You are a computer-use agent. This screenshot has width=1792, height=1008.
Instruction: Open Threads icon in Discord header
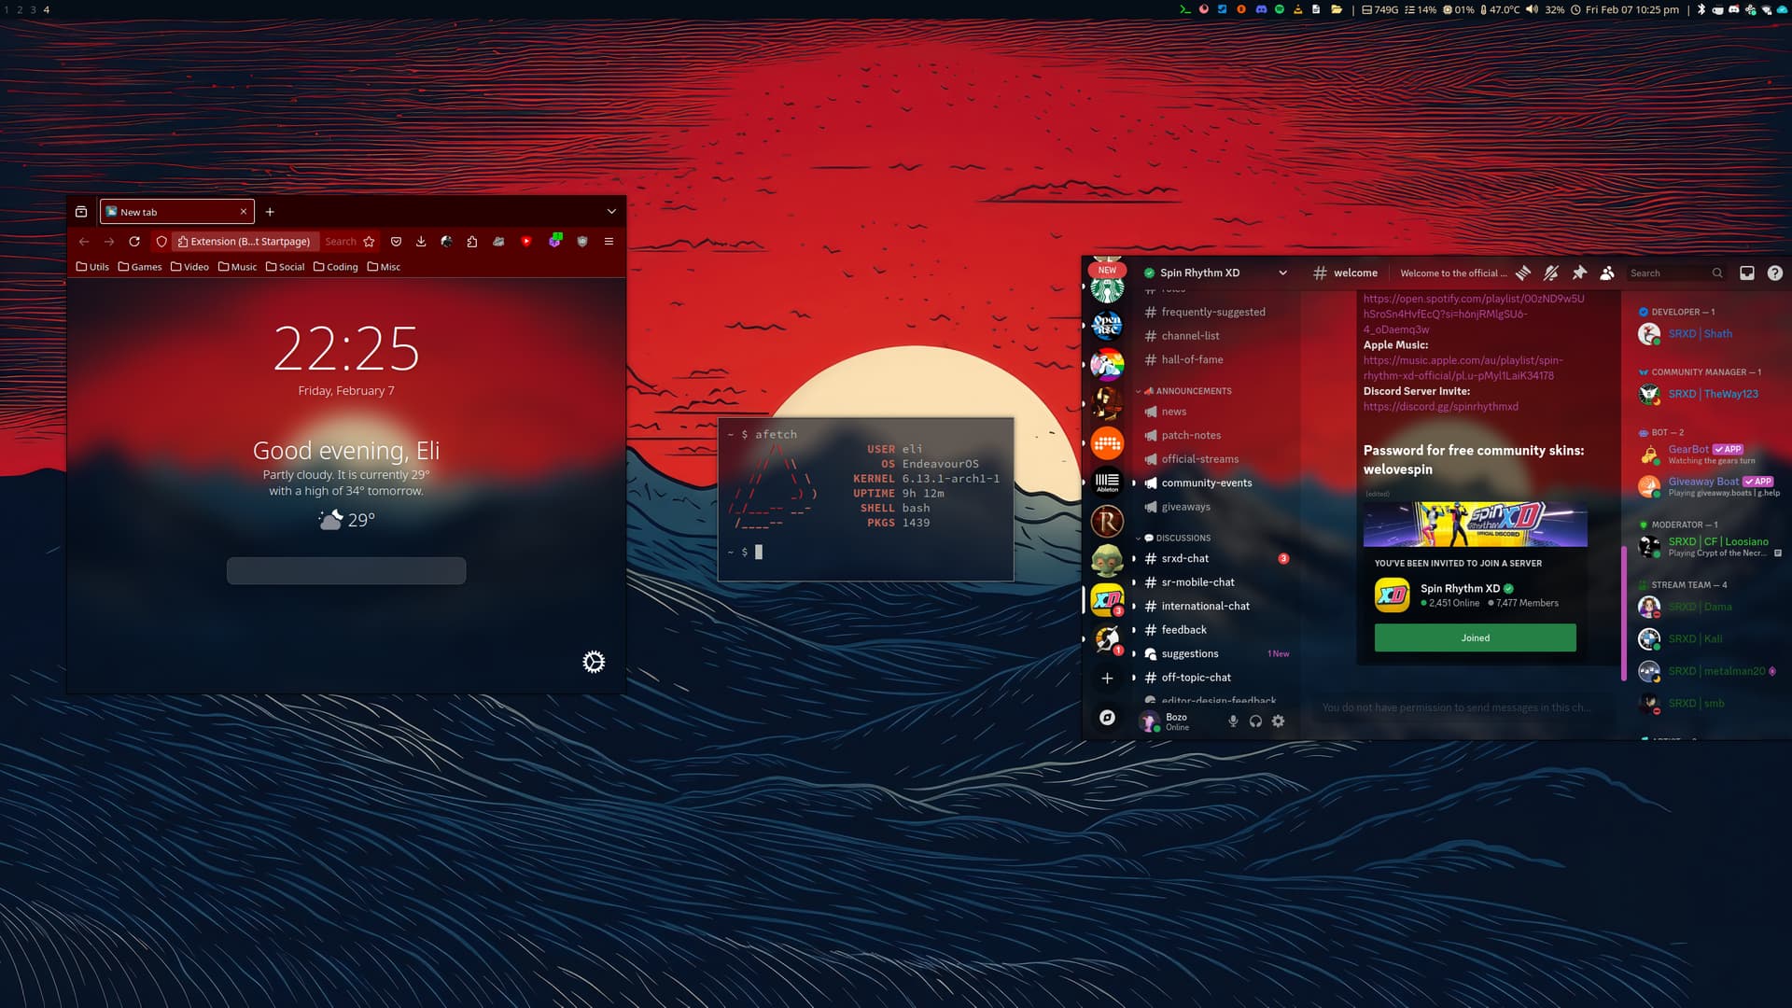(x=1523, y=273)
